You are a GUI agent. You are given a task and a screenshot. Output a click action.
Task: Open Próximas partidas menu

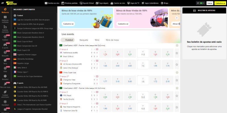(70, 3)
